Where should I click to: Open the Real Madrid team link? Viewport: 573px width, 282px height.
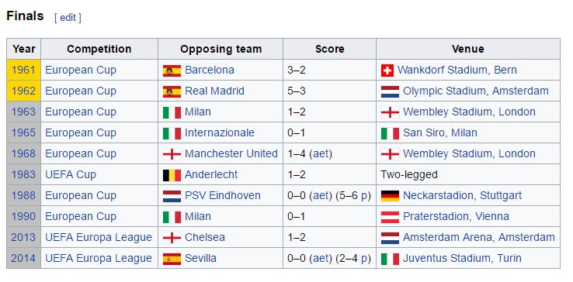pos(214,91)
